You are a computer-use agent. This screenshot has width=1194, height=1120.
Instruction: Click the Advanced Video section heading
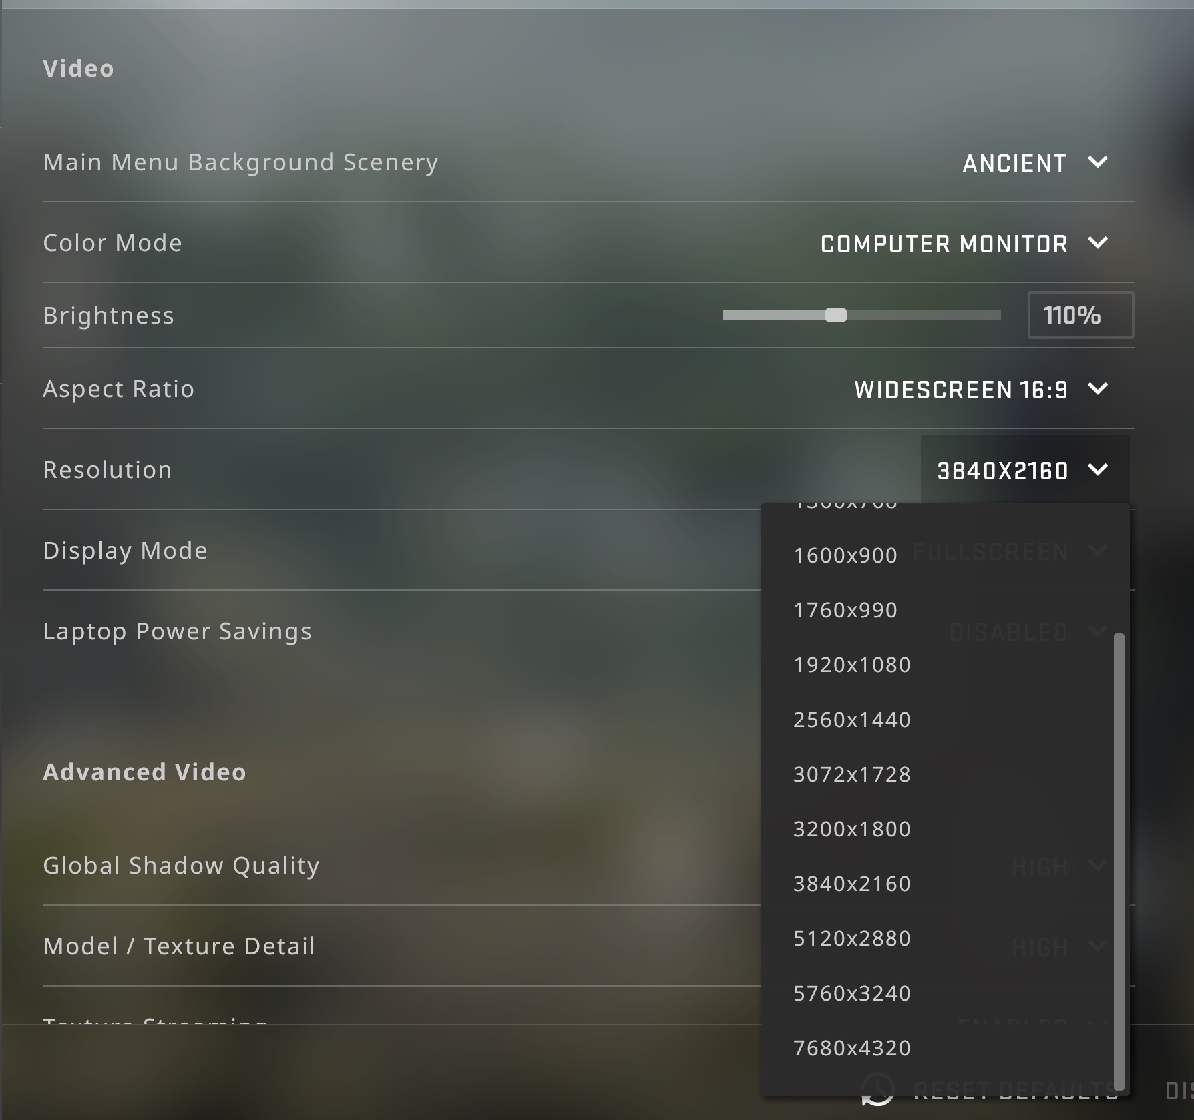point(145,772)
